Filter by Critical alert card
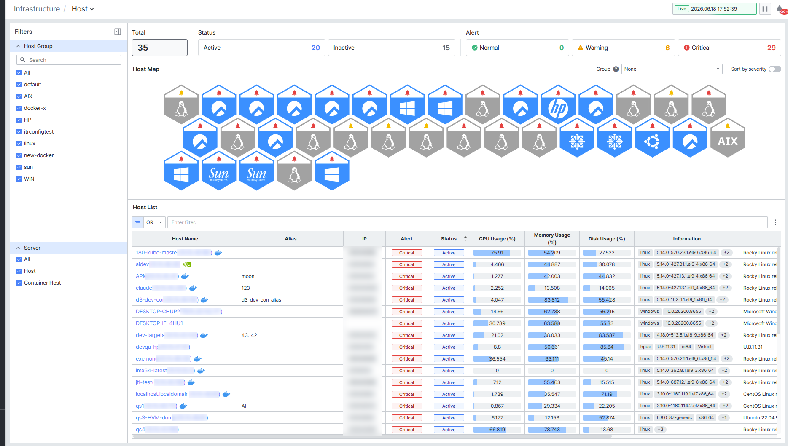788x446 pixels. coord(729,48)
